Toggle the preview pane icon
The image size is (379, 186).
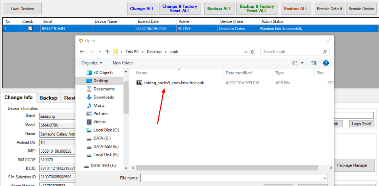click(x=314, y=63)
